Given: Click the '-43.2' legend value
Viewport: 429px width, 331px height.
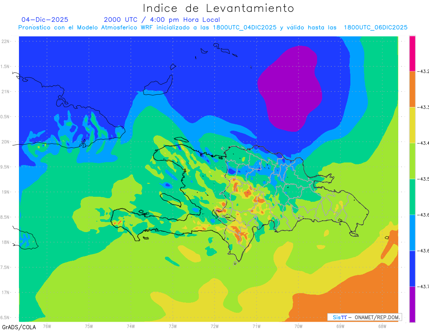Looking at the screenshot, I should (x=423, y=71).
